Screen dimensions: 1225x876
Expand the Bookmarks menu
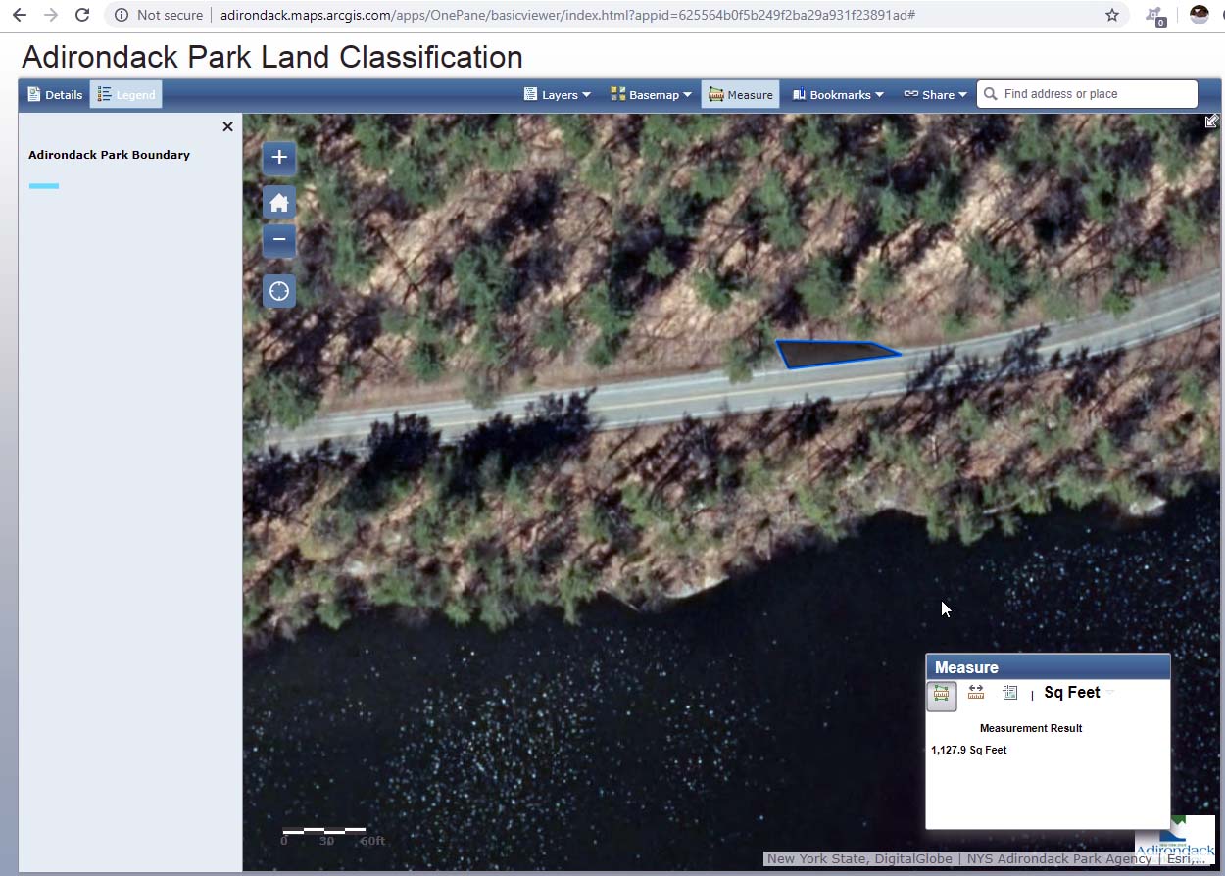pos(838,95)
